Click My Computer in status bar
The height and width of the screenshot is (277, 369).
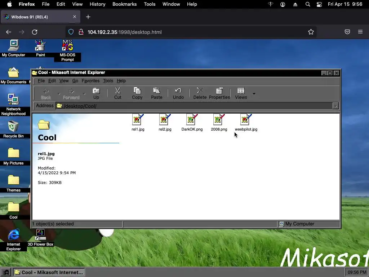[x=297, y=224]
